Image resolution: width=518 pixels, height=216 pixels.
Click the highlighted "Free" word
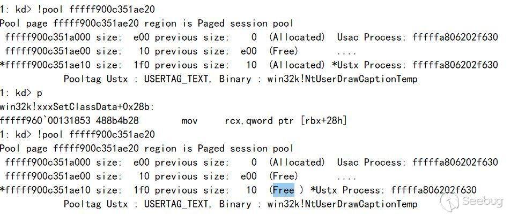pyautogui.click(x=284, y=190)
